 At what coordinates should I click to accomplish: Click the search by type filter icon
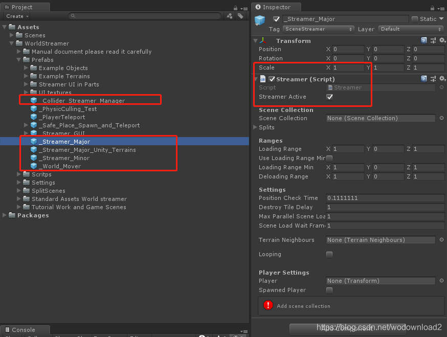230,16
